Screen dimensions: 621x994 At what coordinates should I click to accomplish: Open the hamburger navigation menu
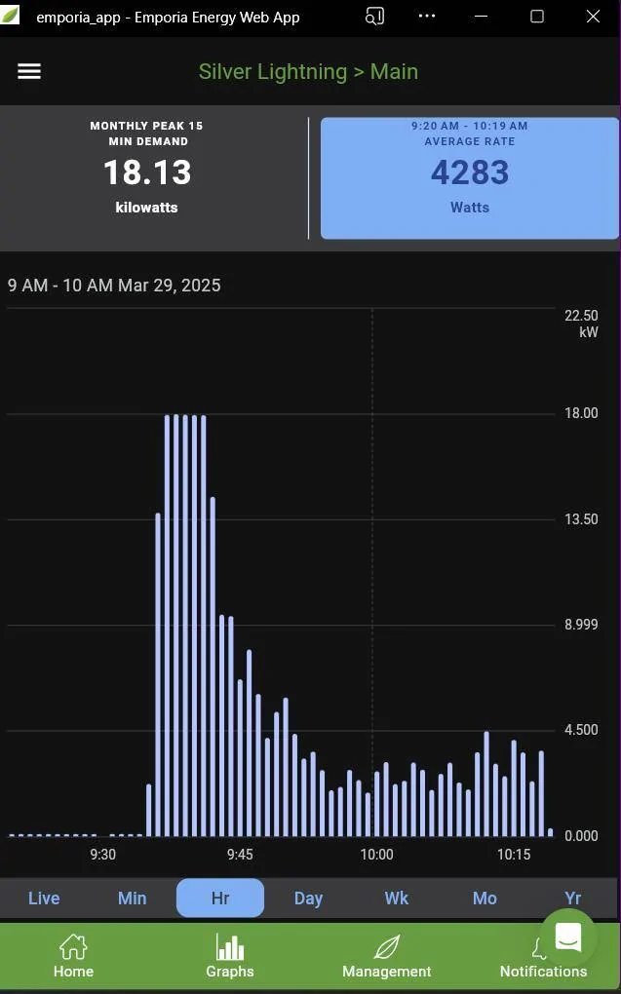(29, 71)
